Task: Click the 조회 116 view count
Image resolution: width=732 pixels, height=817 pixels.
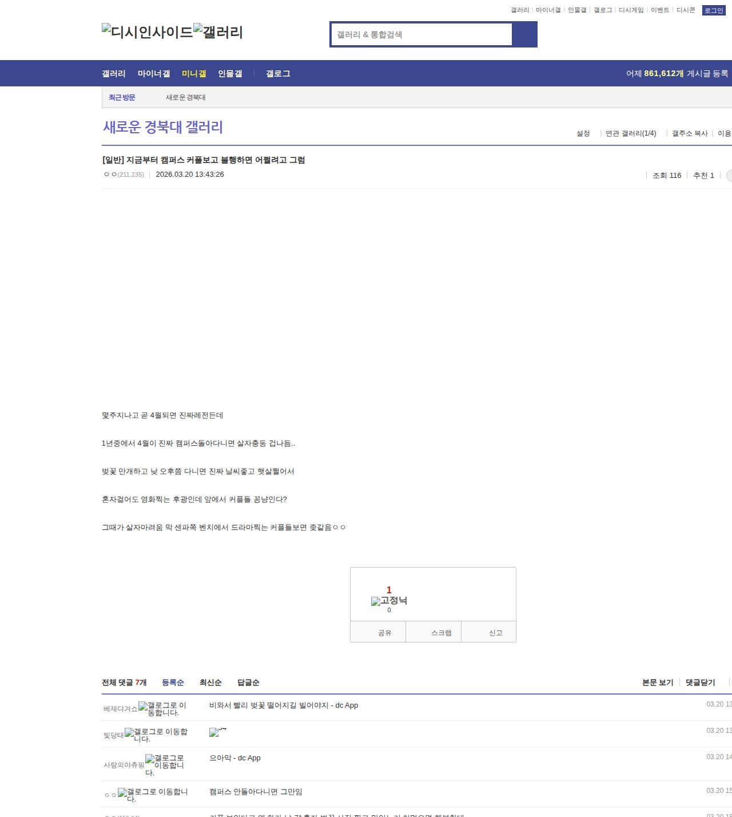Action: pos(667,176)
